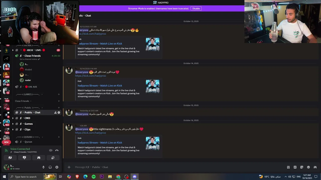Open kick.com link in October 16 message
This screenshot has width=321, height=180.
coord(91,133)
